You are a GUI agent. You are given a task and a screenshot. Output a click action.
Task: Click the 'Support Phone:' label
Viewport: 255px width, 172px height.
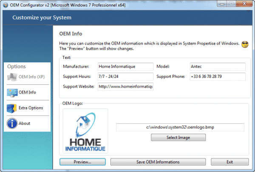coord(170,77)
